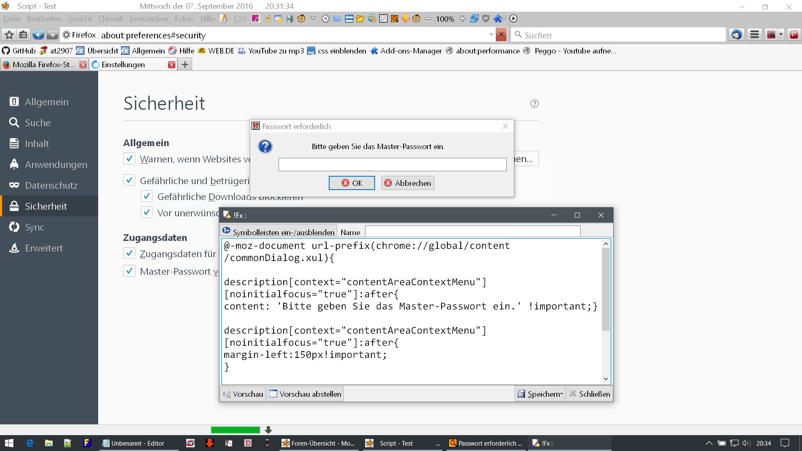
Task: Open Edge browser from taskbar
Action: click(x=30, y=443)
